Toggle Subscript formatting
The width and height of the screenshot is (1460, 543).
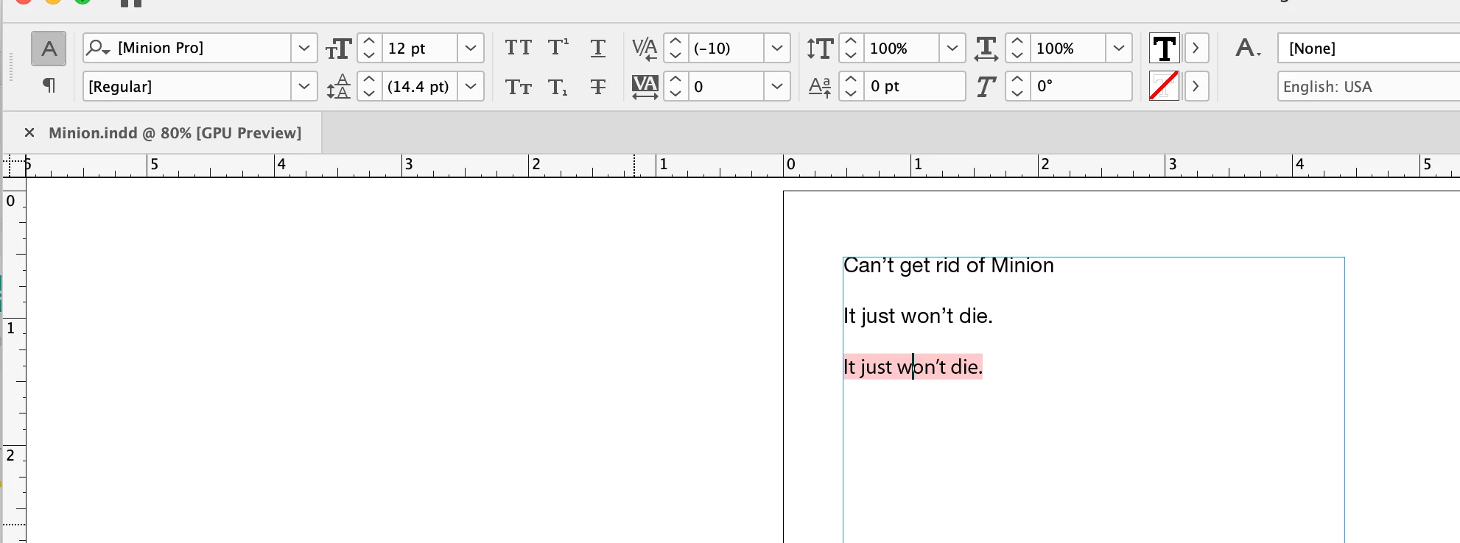[558, 87]
